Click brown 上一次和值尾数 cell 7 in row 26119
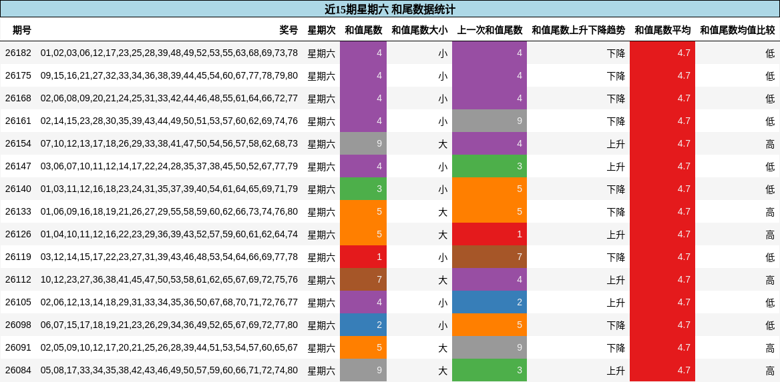Screen dimensions: 780x382 pyautogui.click(x=490, y=257)
